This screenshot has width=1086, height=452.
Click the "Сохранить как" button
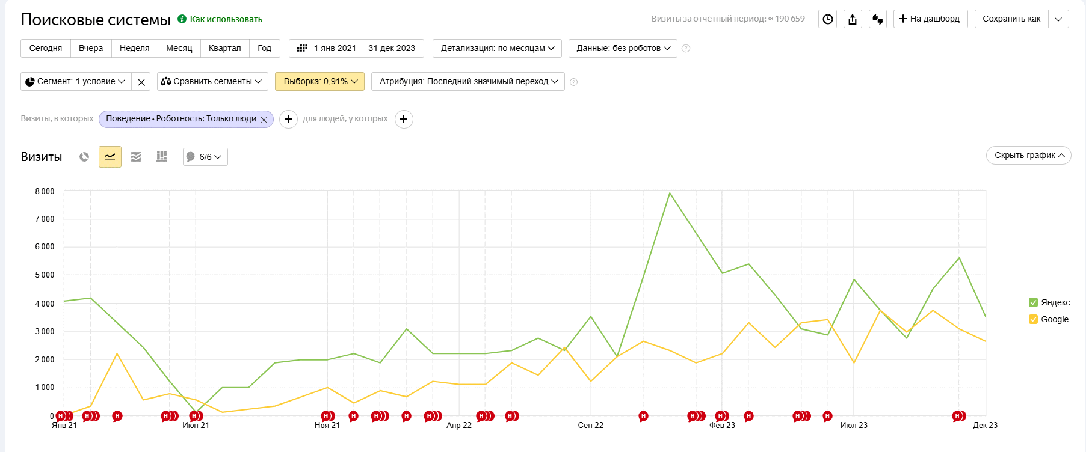coord(1011,19)
